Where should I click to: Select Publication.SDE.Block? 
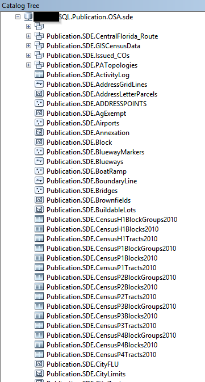click(x=80, y=142)
